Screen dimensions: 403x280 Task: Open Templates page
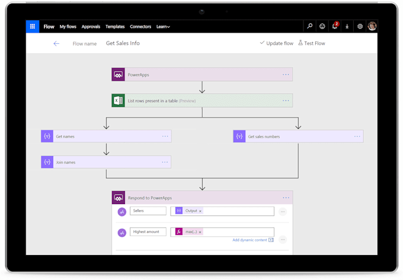(115, 27)
